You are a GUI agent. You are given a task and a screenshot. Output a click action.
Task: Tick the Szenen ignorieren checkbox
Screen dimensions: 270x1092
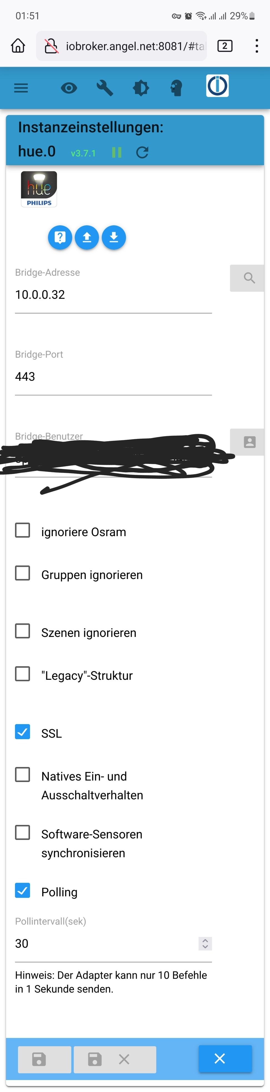tap(22, 631)
